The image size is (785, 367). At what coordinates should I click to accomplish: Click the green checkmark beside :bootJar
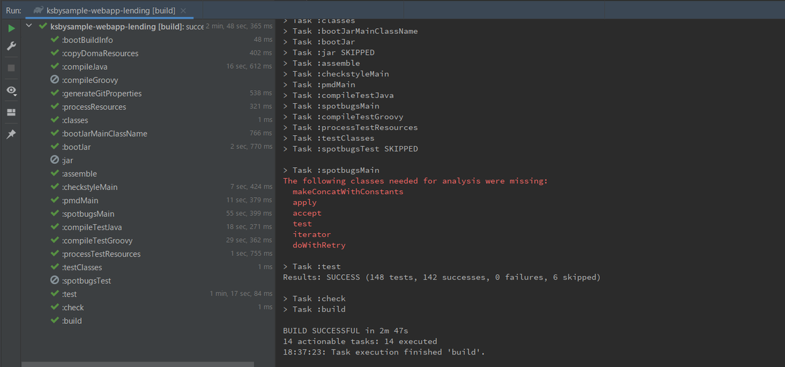[x=55, y=147]
